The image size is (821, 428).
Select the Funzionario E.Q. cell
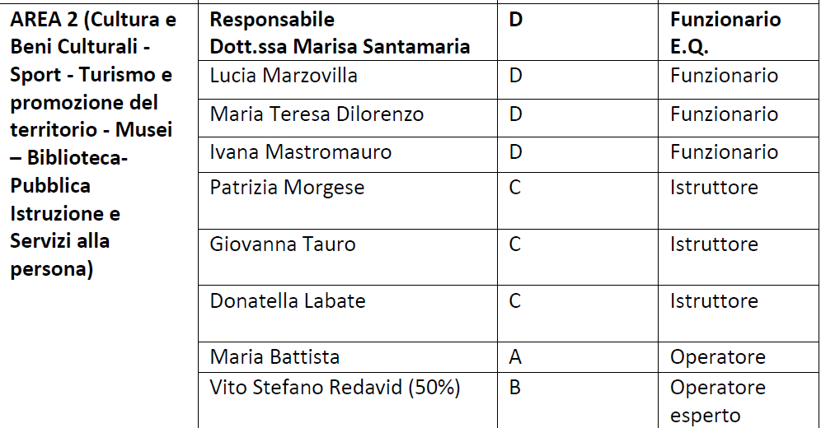tap(725, 33)
